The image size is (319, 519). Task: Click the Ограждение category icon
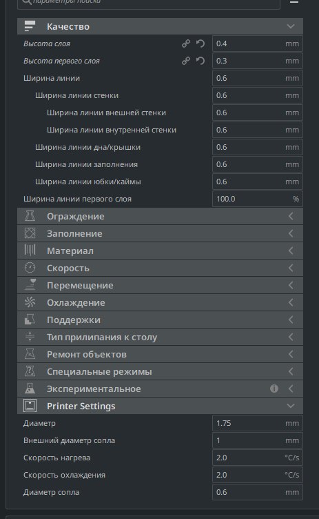coord(30,216)
